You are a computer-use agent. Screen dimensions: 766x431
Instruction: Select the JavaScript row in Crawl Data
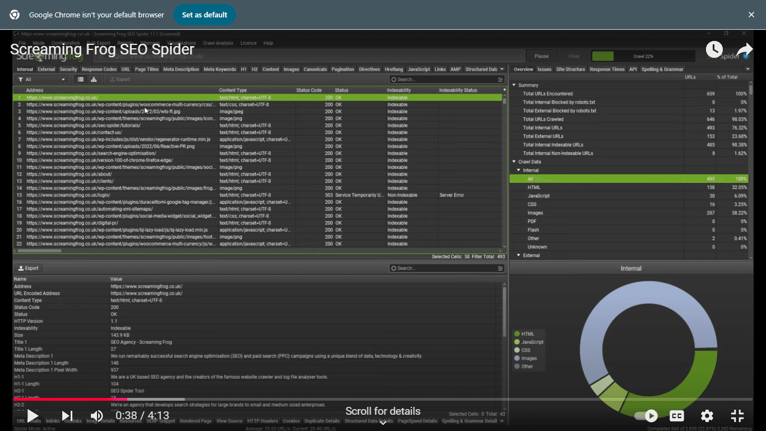pyautogui.click(x=629, y=196)
